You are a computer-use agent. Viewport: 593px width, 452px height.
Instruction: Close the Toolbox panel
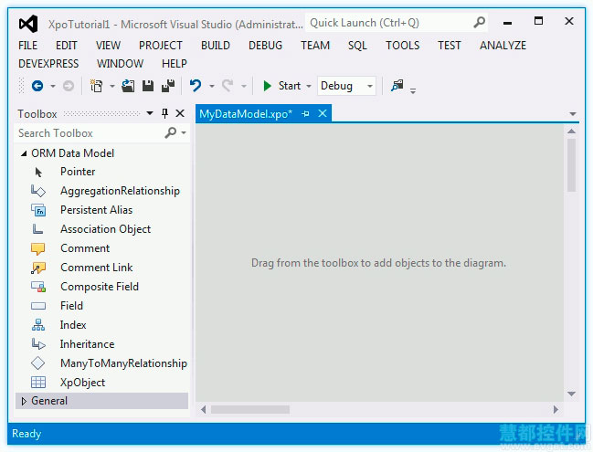[x=180, y=113]
